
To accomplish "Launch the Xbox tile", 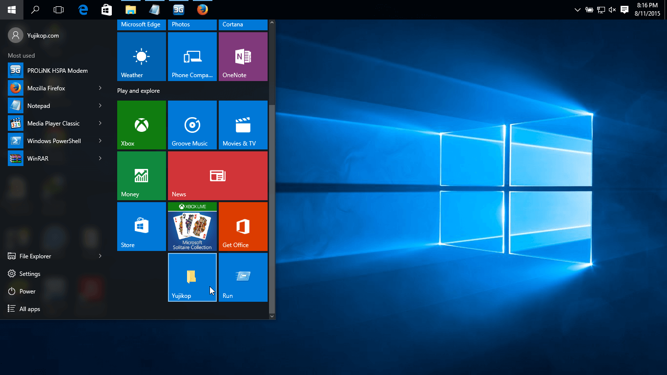I will coord(142,125).
